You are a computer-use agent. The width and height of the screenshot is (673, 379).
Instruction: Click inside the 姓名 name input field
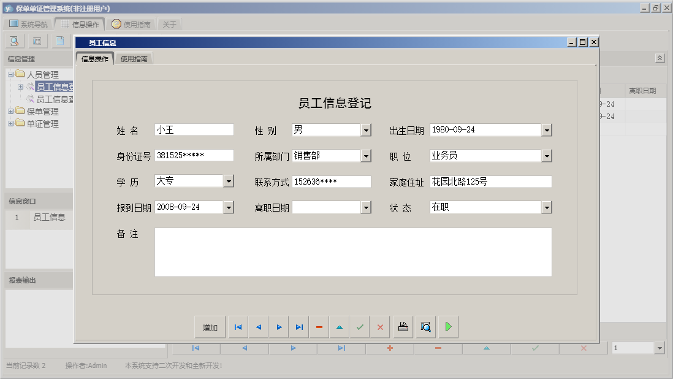click(x=193, y=129)
